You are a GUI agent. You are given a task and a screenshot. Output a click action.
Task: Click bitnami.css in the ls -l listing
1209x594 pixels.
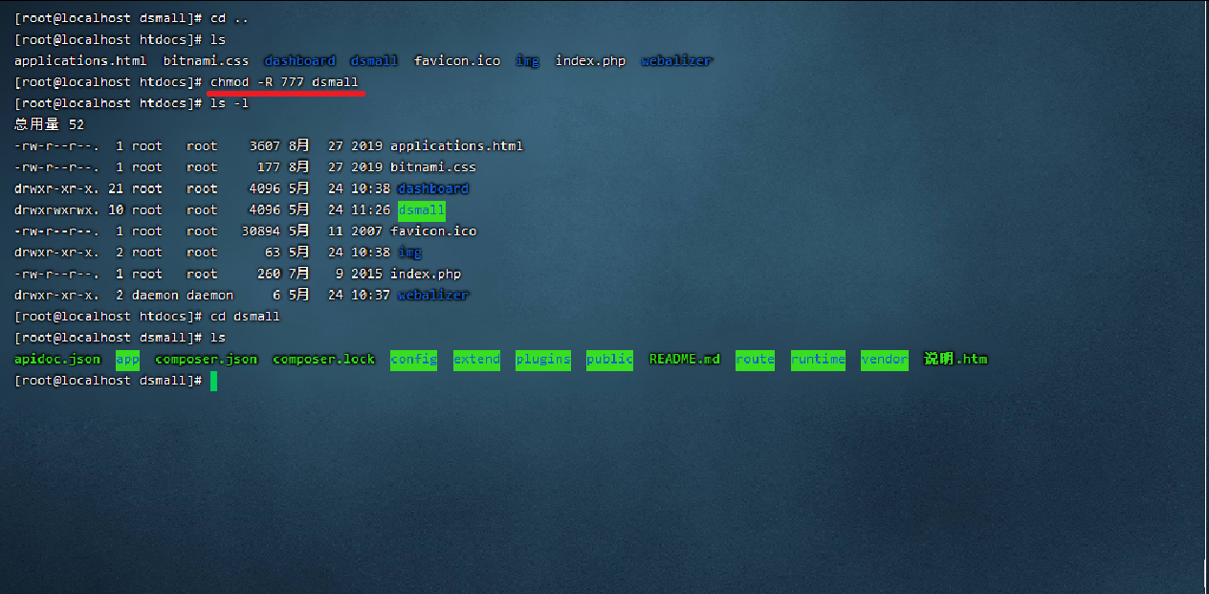[433, 167]
